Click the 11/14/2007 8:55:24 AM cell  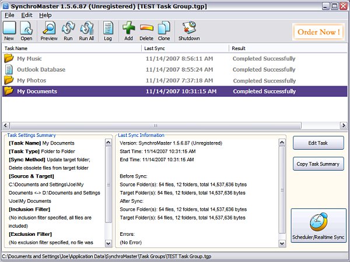[x=179, y=69]
